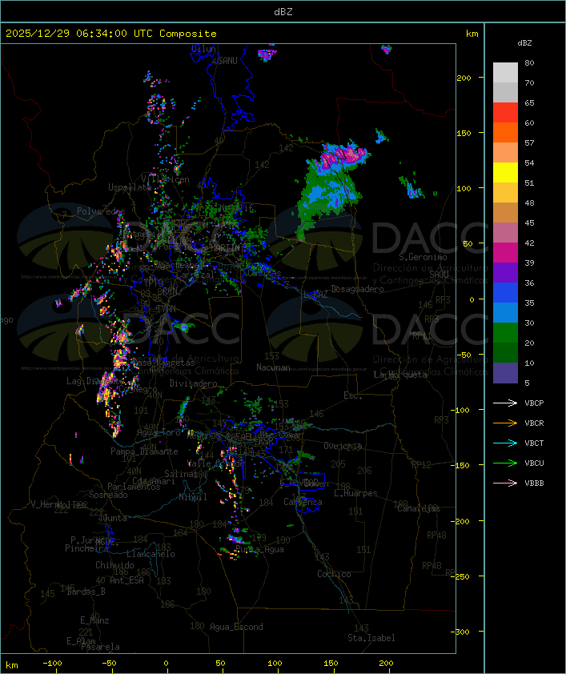Click the VBCU legend label
Image resolution: width=566 pixels, height=674 pixels.
point(534,463)
